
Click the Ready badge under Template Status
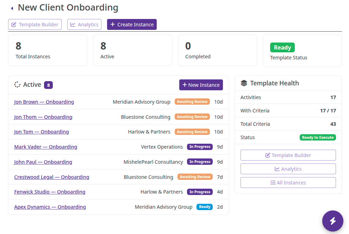pos(282,47)
